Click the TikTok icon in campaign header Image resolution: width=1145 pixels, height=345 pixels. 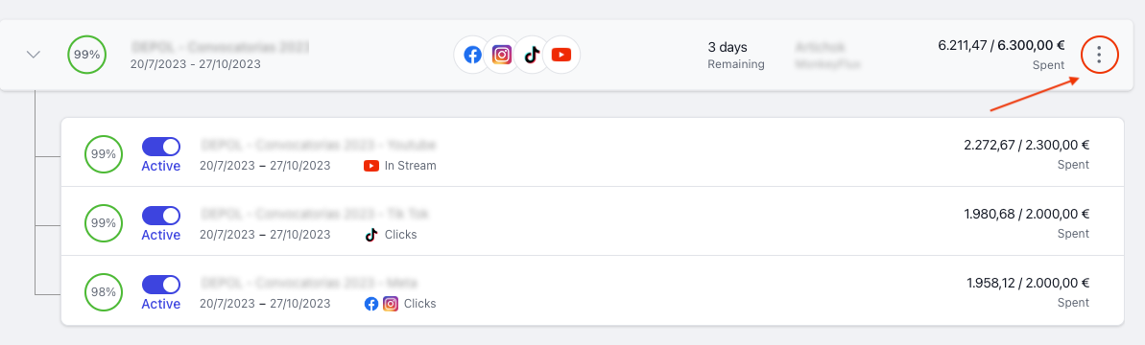point(532,55)
